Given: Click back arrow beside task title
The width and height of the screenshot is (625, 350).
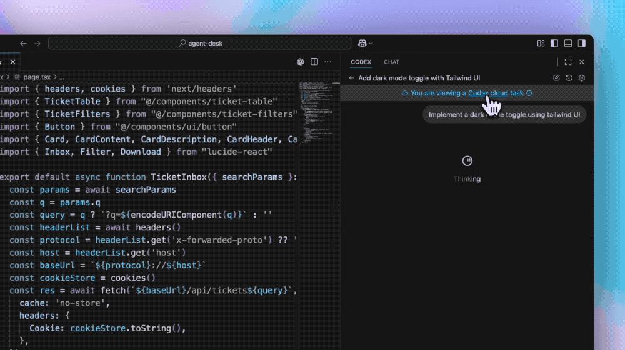Looking at the screenshot, I should tap(351, 78).
